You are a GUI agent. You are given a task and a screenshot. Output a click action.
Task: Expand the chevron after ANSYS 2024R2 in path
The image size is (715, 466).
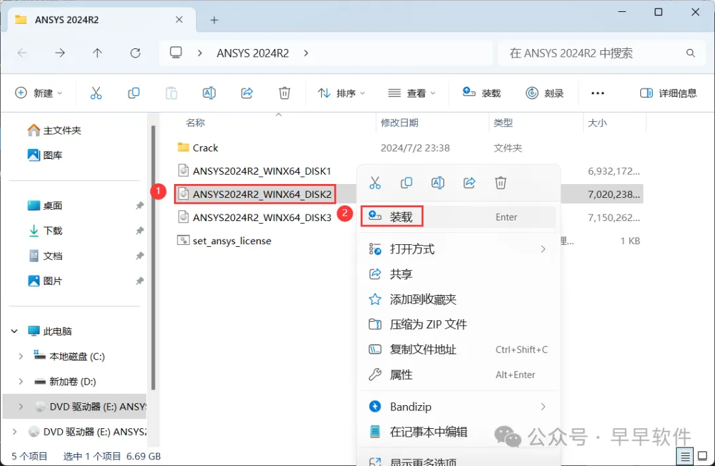click(x=306, y=53)
